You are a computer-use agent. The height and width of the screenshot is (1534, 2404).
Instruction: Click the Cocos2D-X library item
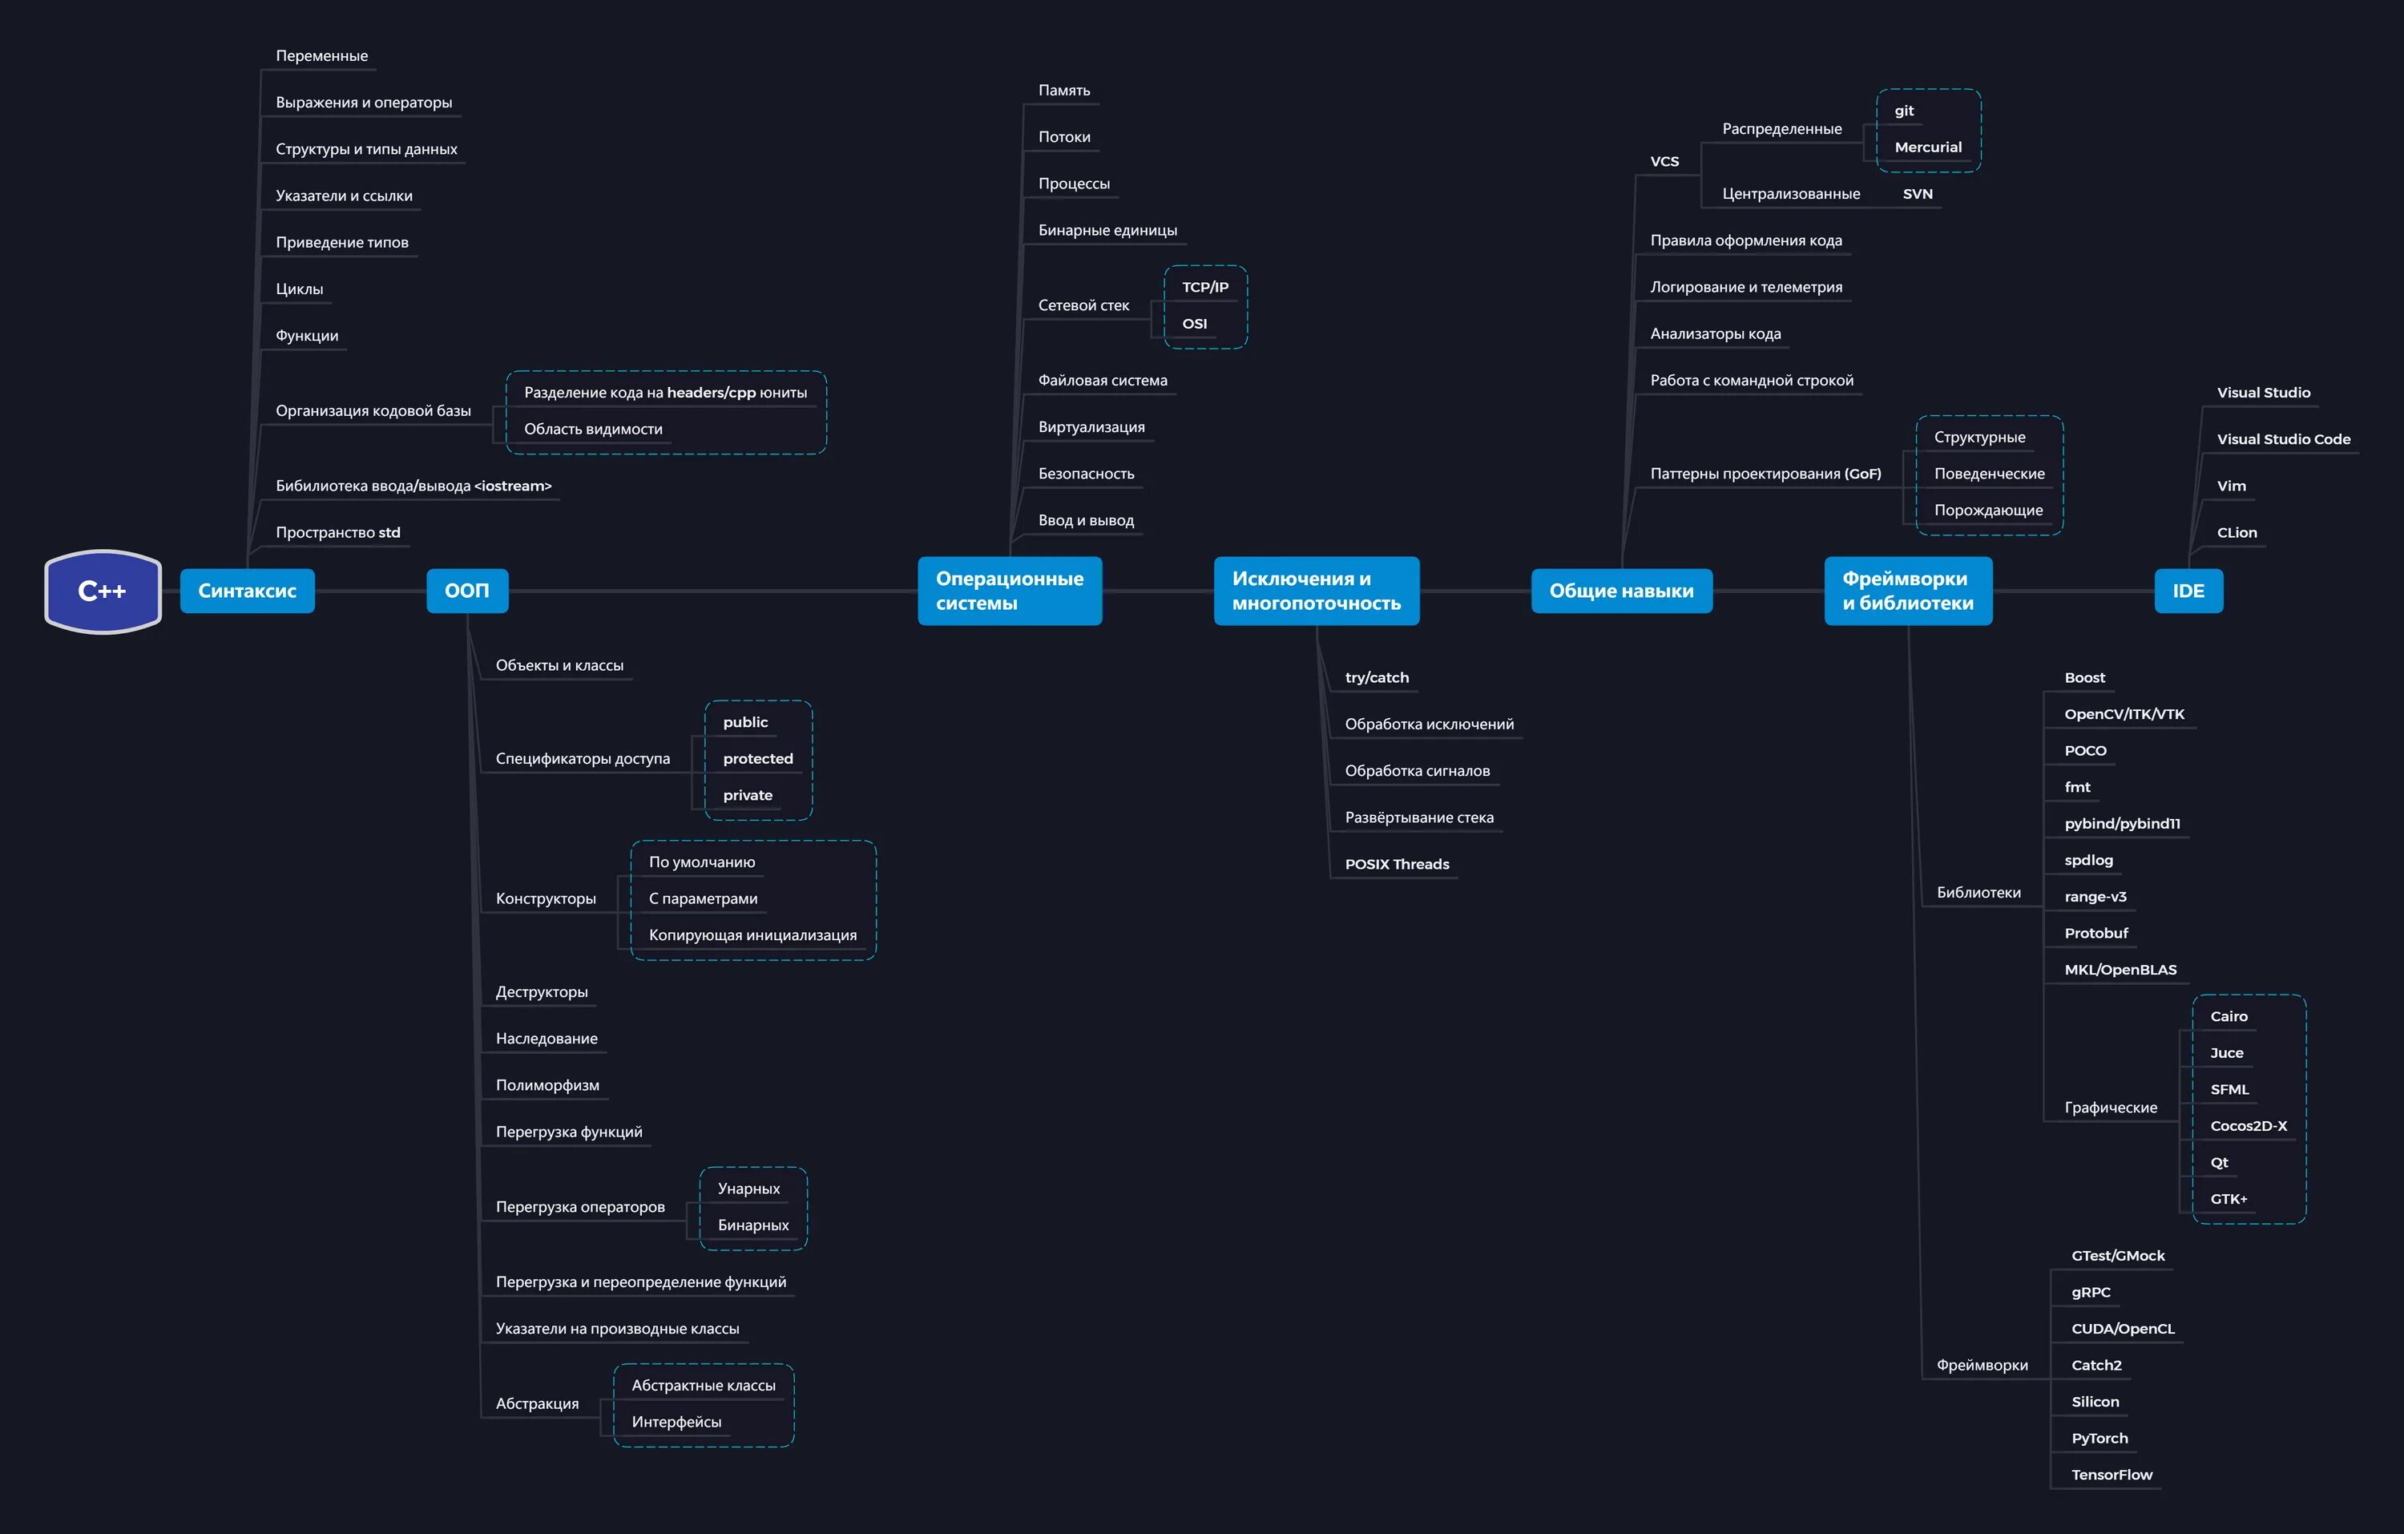point(2249,1127)
